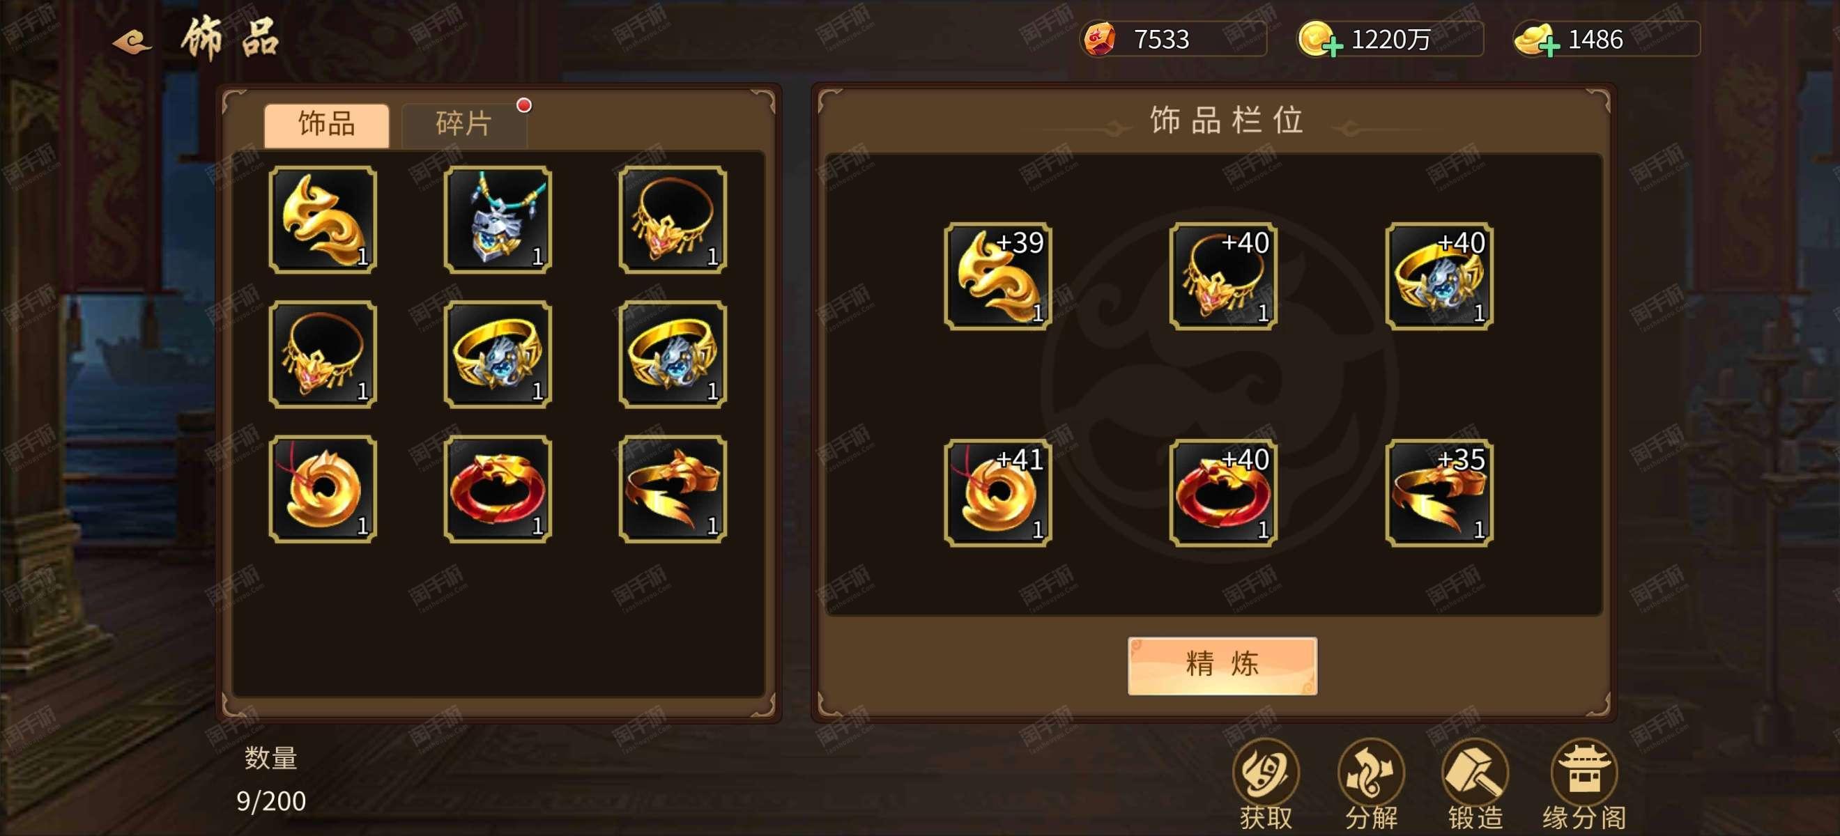Select the equipped +39 golden flame accessory
1840x836 pixels.
click(998, 276)
